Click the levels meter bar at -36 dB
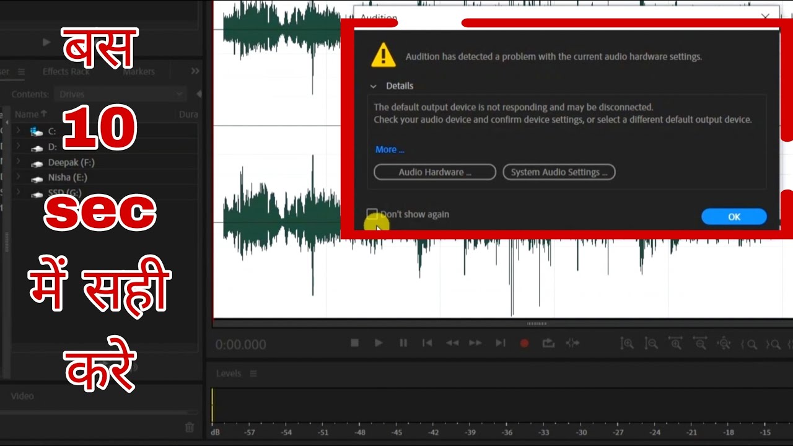The height and width of the screenshot is (446, 793). 507,406
